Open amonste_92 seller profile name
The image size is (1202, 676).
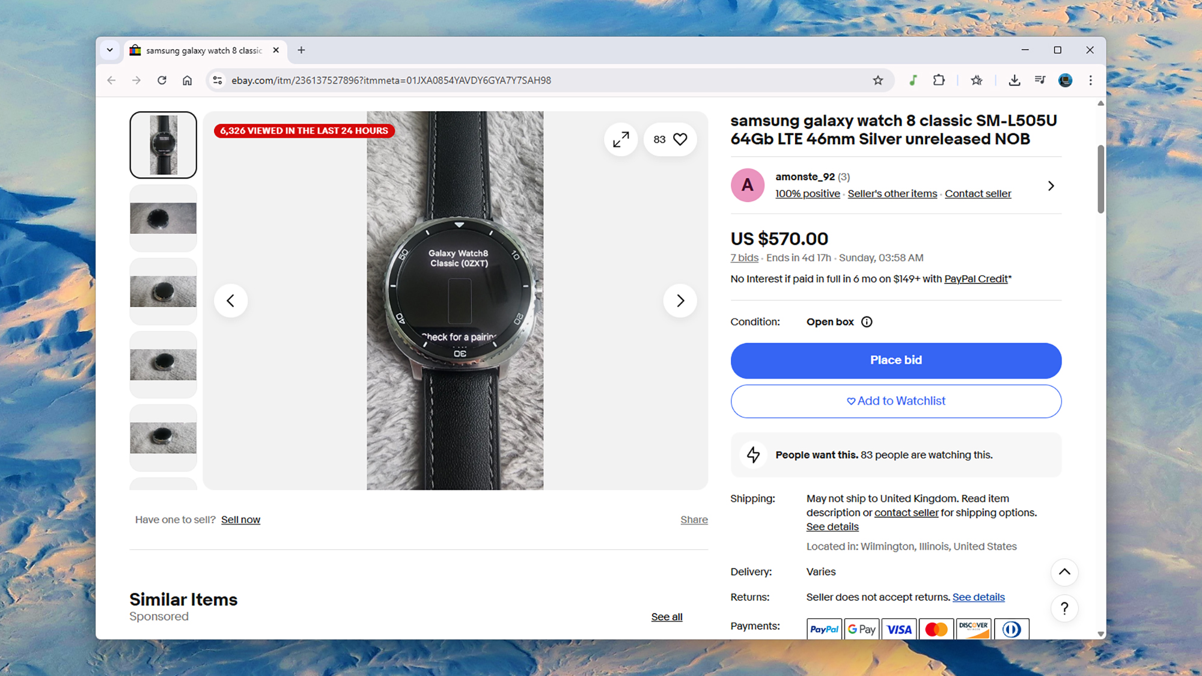click(x=805, y=177)
